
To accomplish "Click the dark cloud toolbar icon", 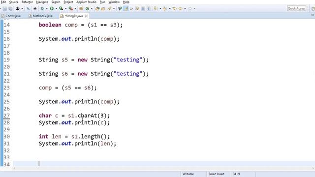I will coord(35,9).
